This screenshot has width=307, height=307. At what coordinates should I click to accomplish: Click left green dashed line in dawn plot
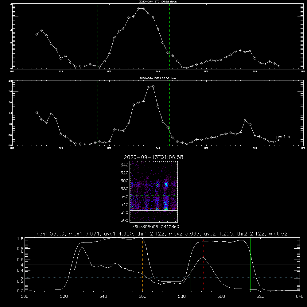98,36
